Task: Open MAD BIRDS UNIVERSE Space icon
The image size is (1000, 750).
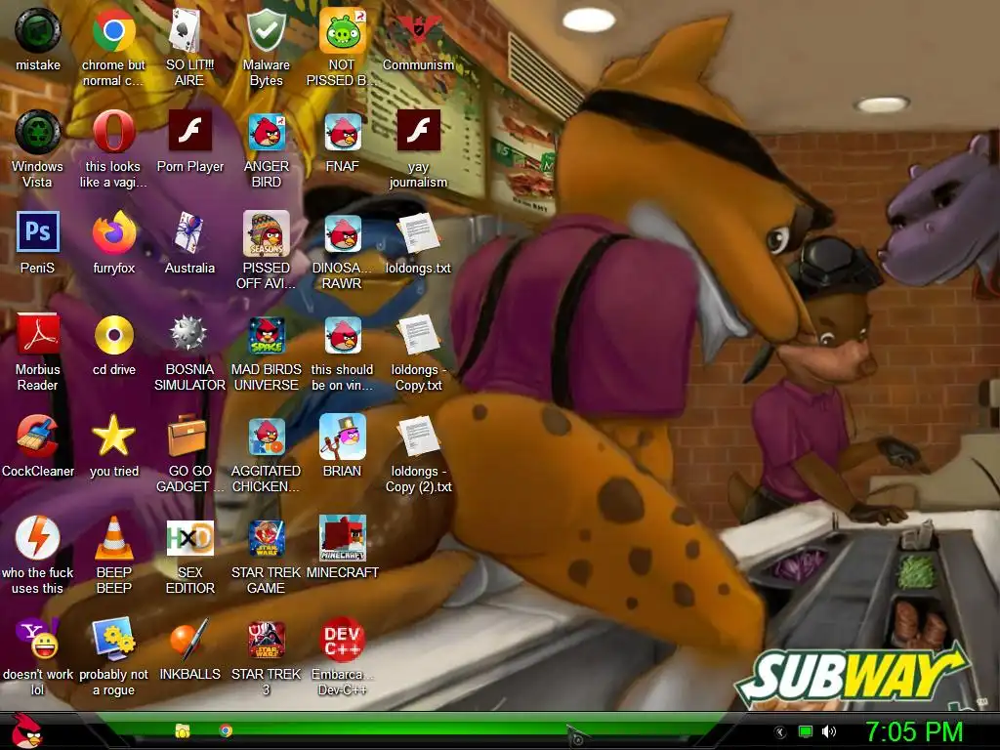Action: pyautogui.click(x=266, y=335)
